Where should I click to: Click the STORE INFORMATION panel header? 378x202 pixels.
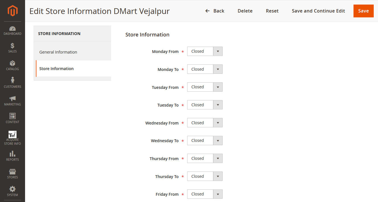59,34
